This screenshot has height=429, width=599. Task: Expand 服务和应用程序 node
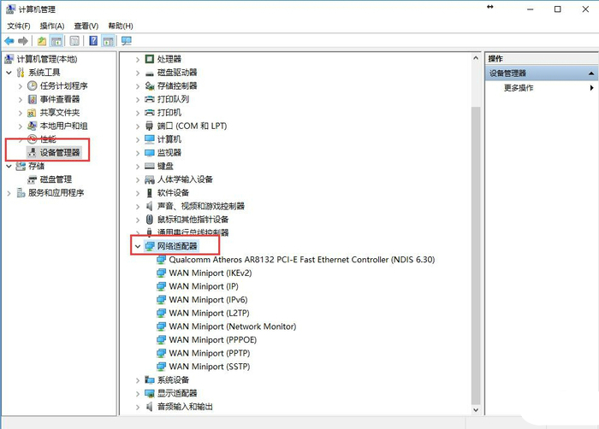pyautogui.click(x=9, y=193)
